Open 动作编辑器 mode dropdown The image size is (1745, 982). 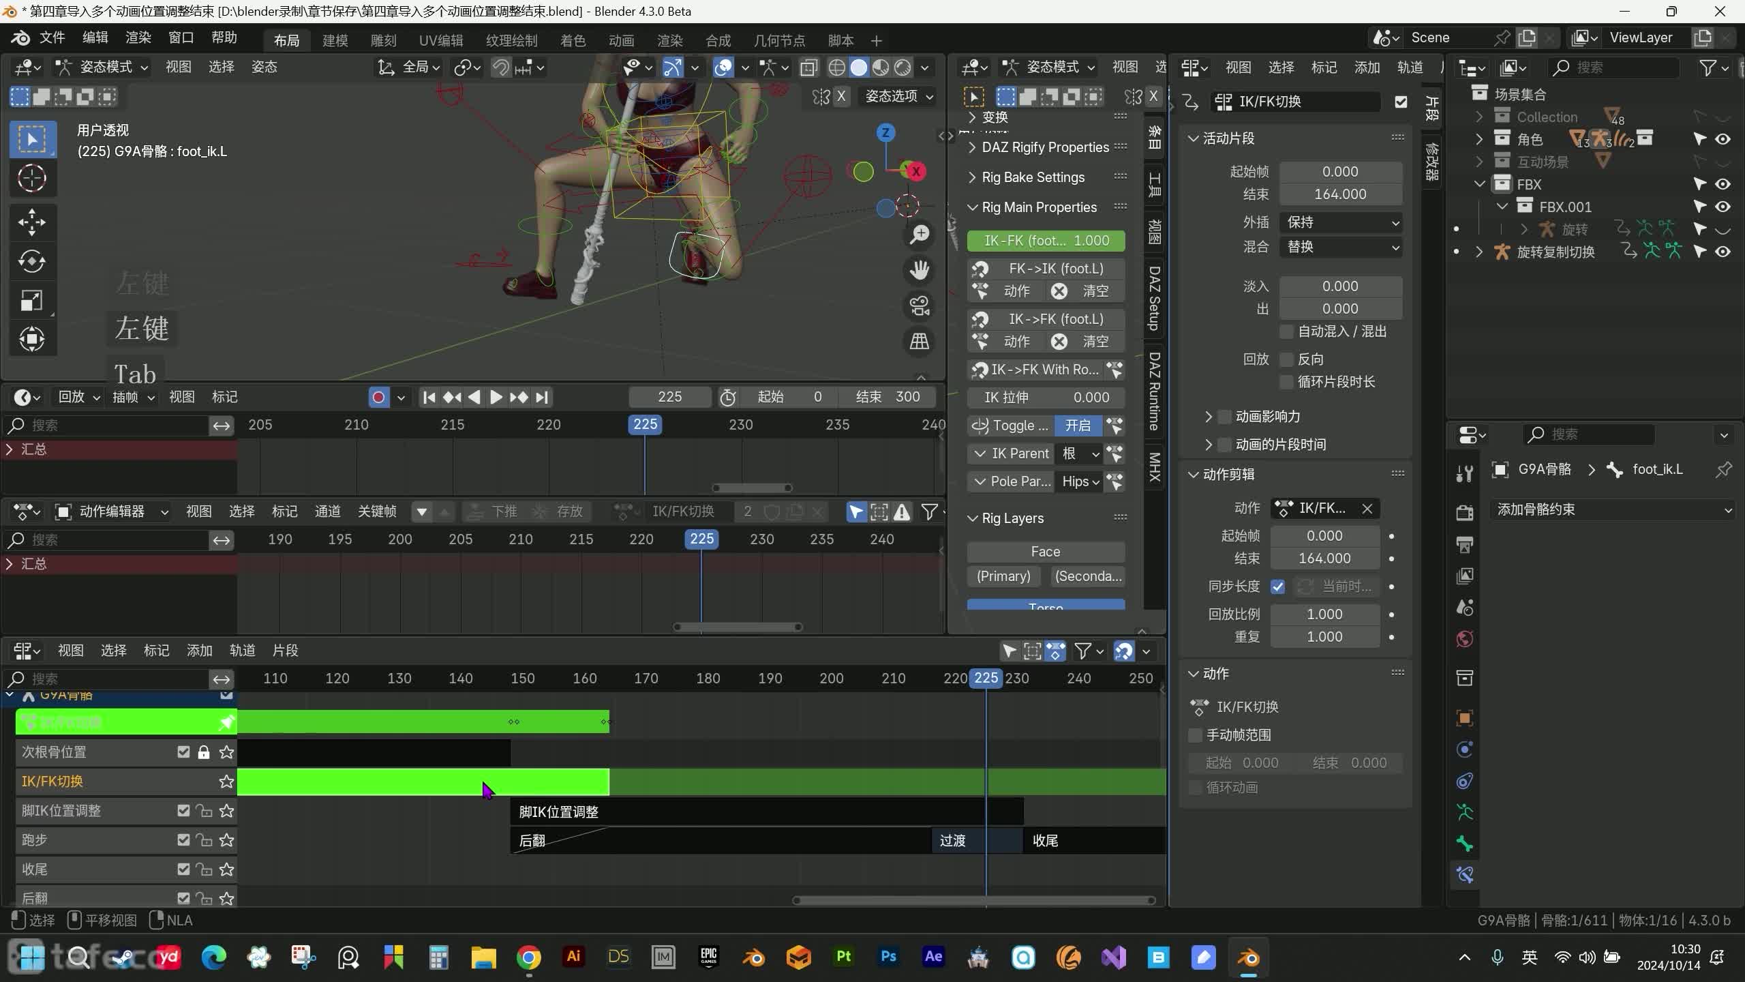112,511
